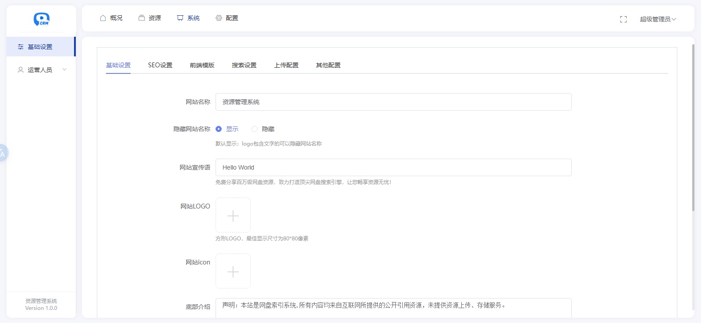Open the 资源 top menu
Viewport: 701px width, 323px height.
150,18
